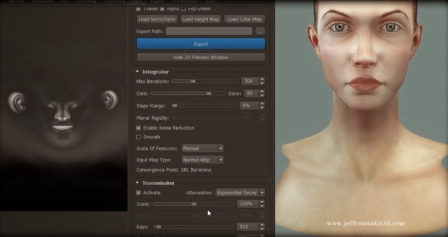Decrease Max Iterations with down arrow

tap(262, 83)
